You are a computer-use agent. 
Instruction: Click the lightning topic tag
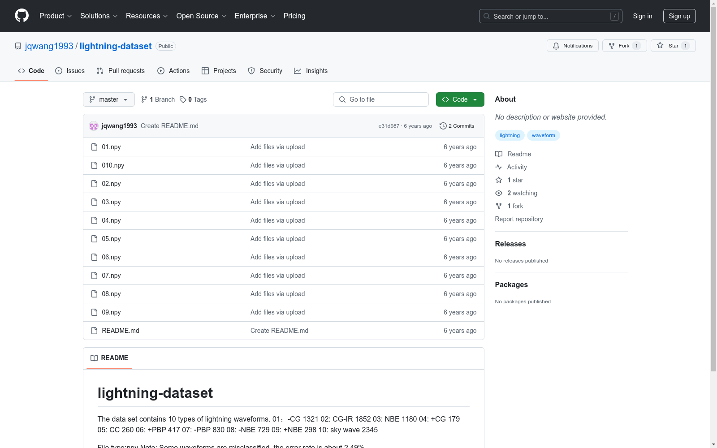(510, 135)
